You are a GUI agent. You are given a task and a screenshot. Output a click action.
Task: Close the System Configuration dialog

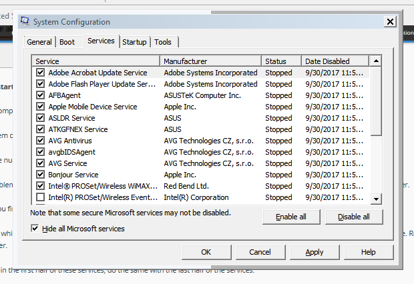coord(390,21)
